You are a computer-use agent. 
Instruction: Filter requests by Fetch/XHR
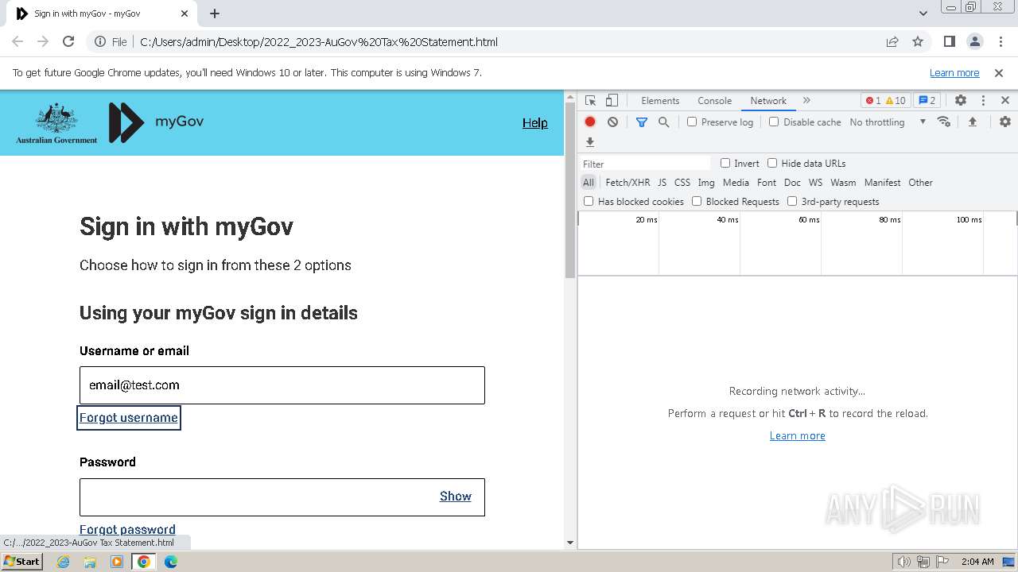tap(628, 183)
